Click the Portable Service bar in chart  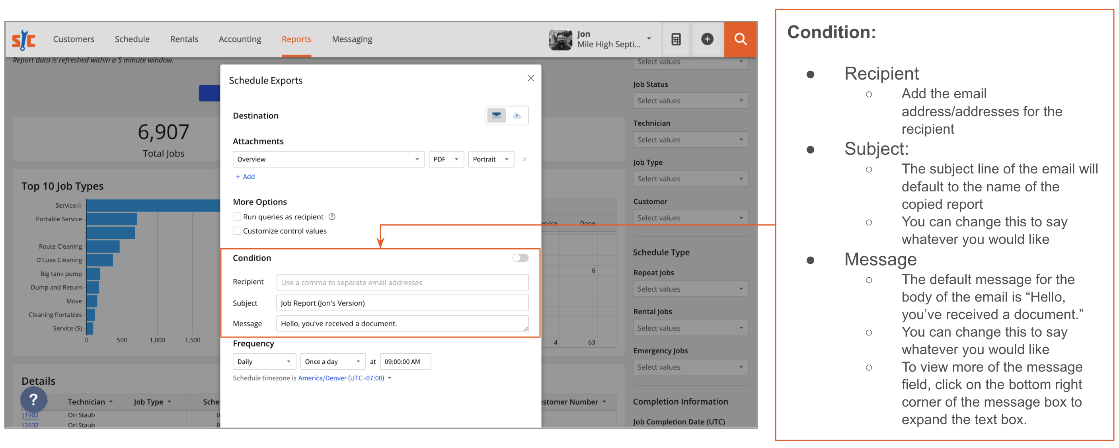(112, 220)
